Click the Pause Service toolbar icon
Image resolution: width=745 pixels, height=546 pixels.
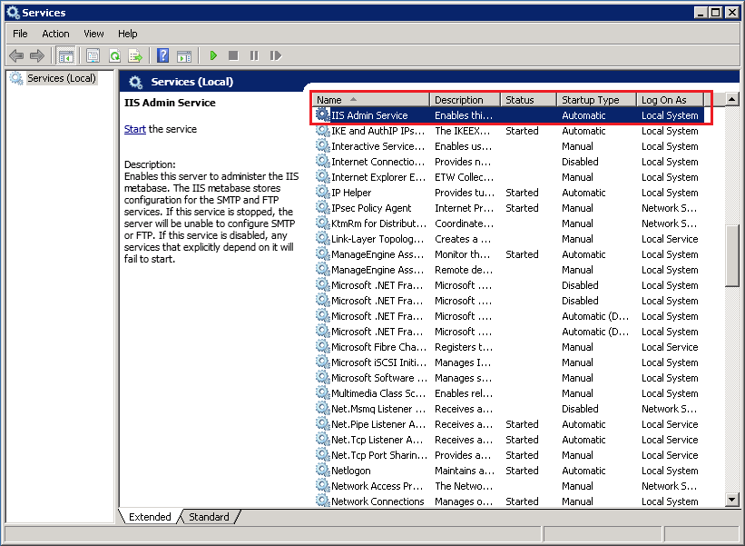coord(252,55)
